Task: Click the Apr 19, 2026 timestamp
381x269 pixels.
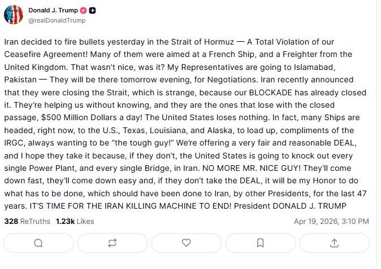Action: [331, 222]
